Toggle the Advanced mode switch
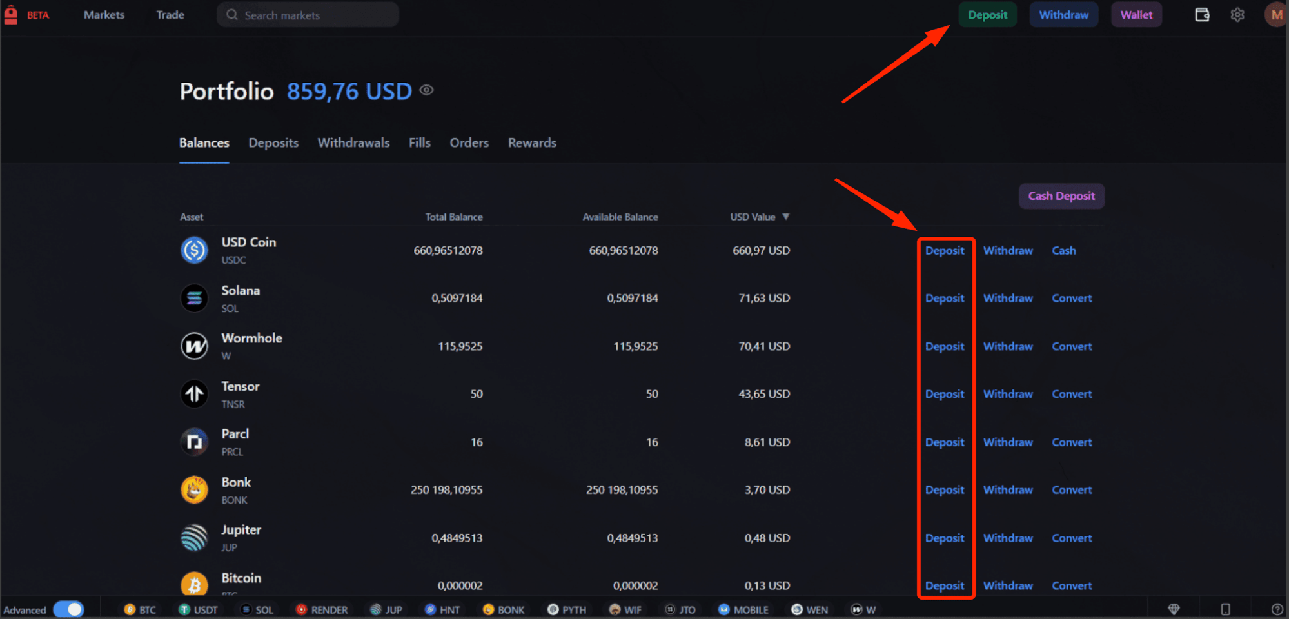 (x=68, y=609)
